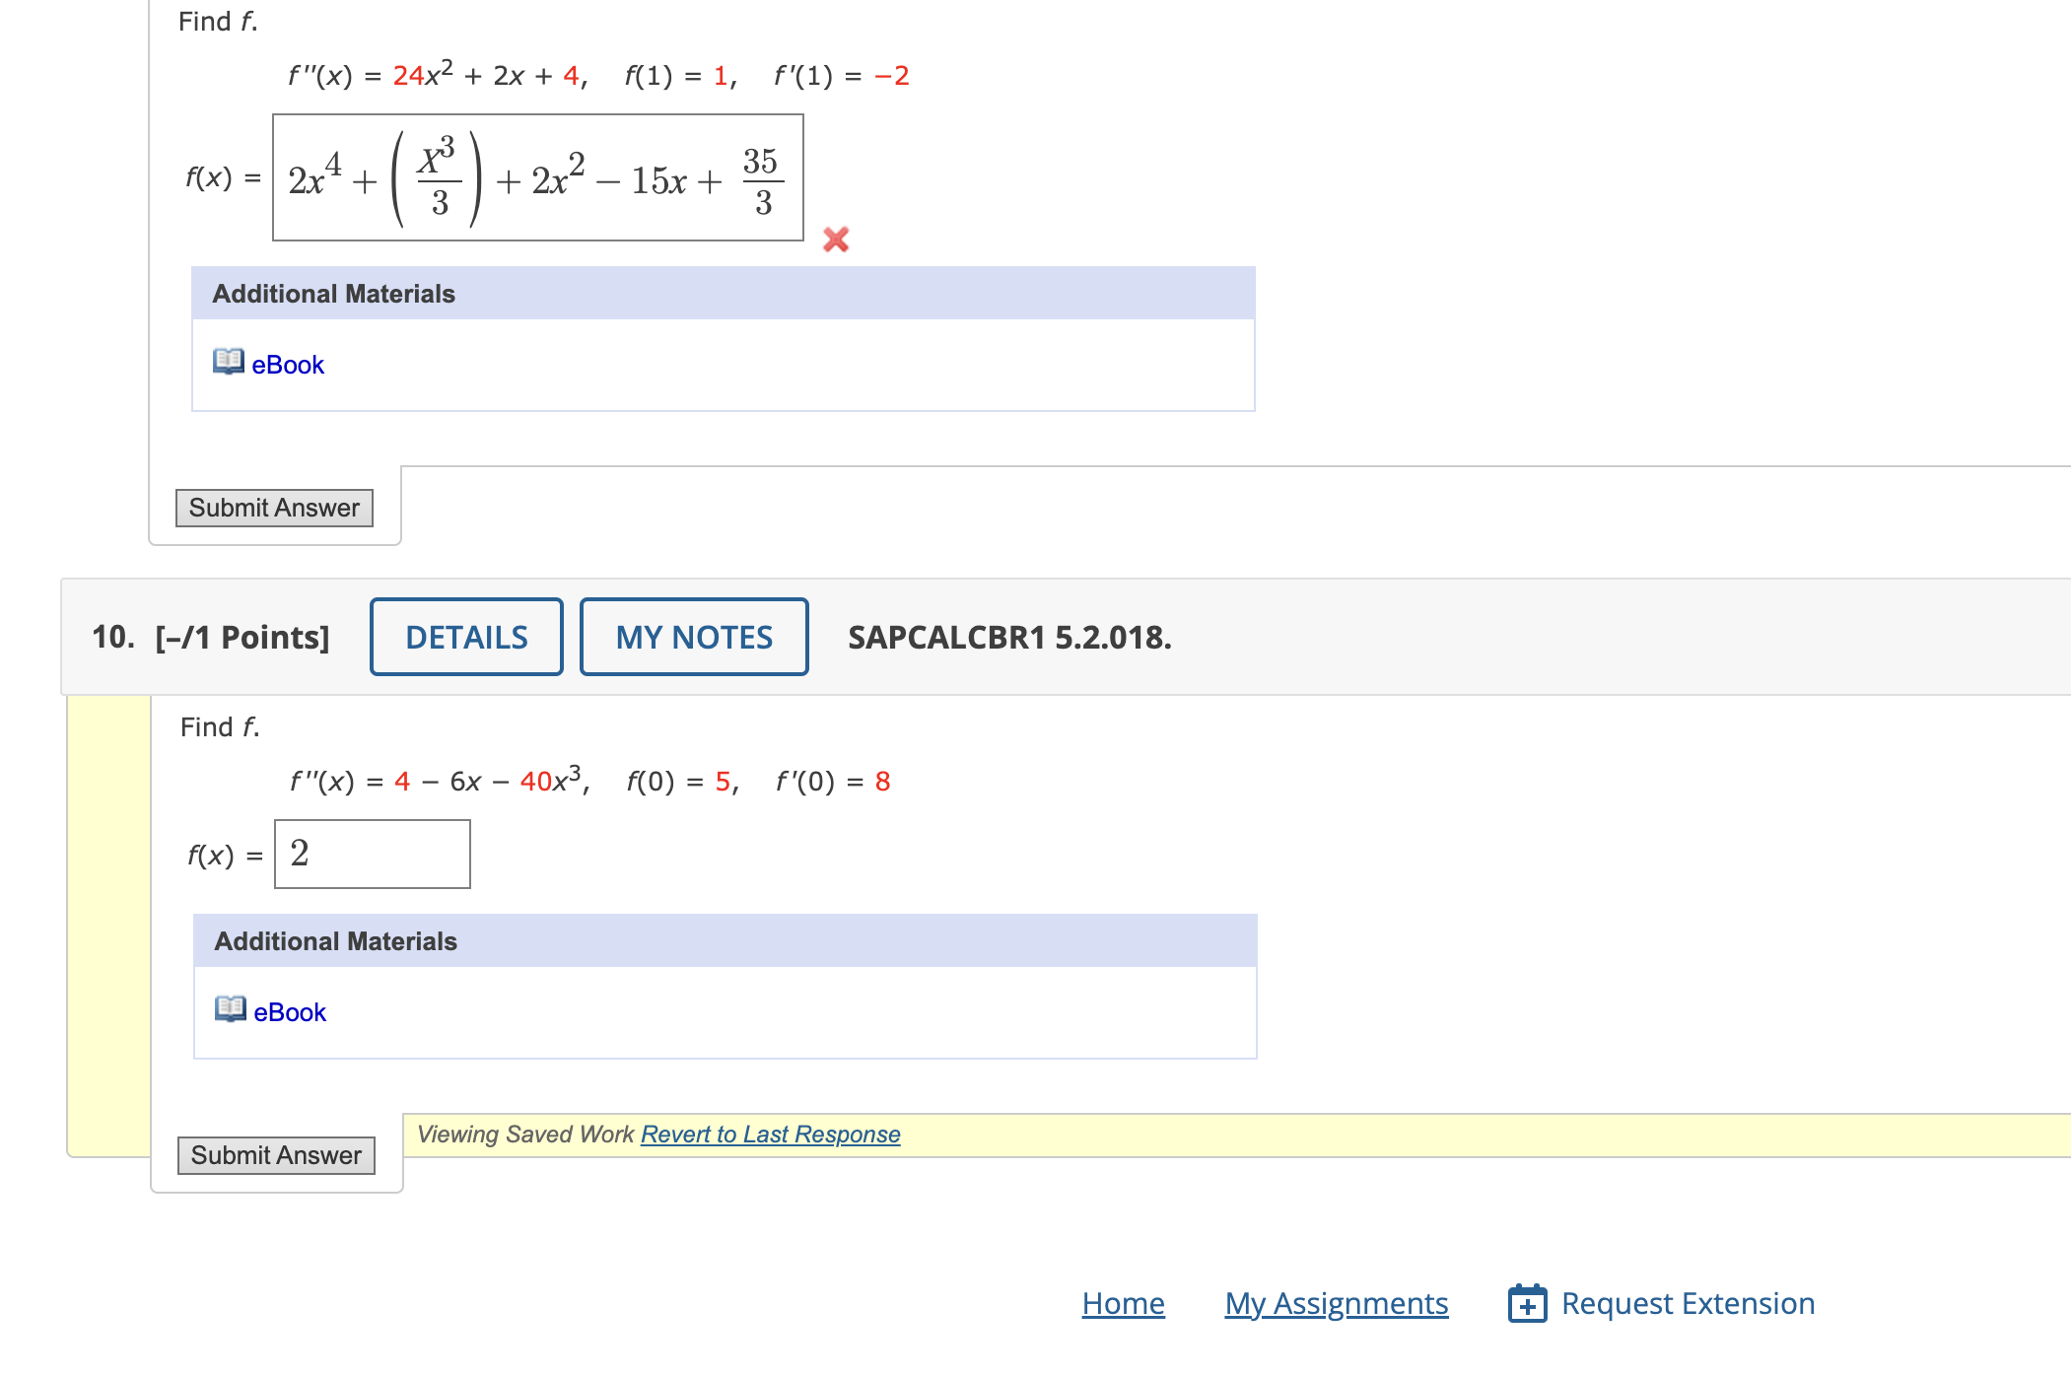Click the red incorrect X mark

(836, 240)
